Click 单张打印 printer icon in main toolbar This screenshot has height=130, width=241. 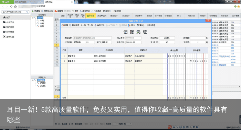click(x=81, y=11)
